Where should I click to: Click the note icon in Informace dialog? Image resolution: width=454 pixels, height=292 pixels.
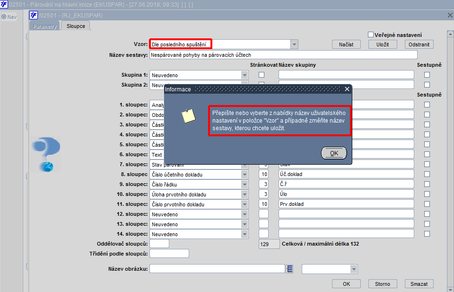pos(189,116)
